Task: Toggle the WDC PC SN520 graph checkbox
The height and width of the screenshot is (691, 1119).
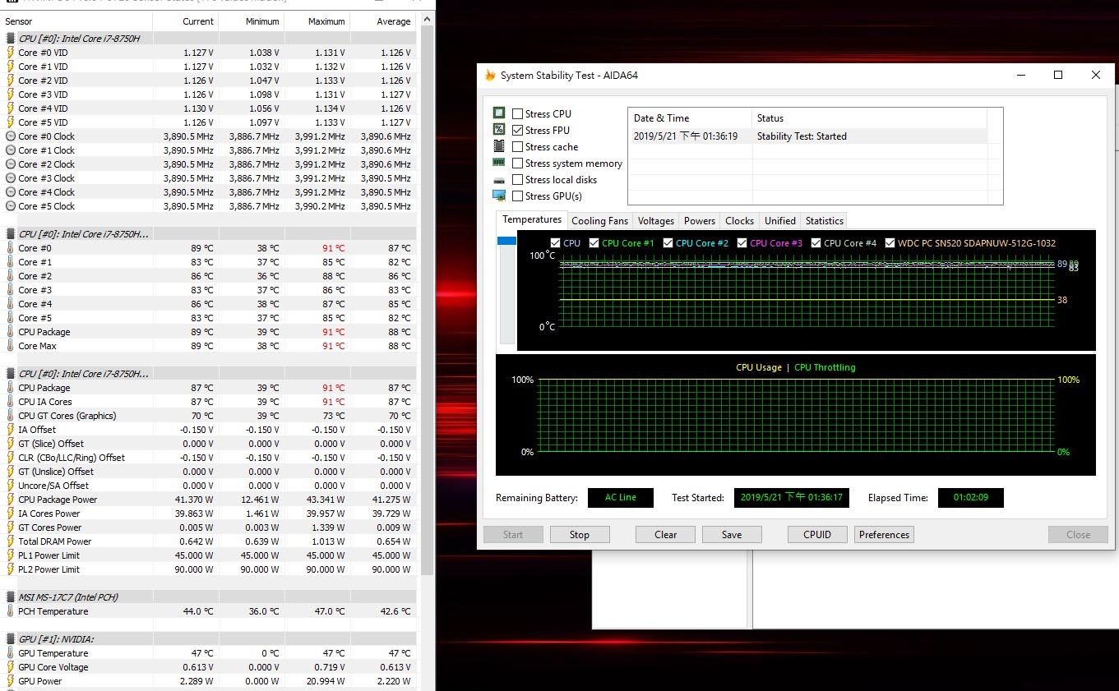Action: (890, 243)
